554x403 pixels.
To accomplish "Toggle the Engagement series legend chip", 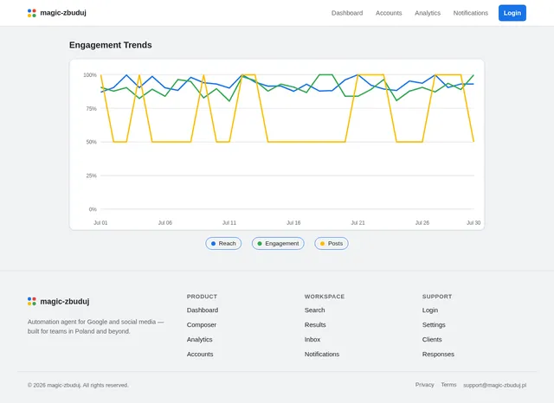I will 278,244.
